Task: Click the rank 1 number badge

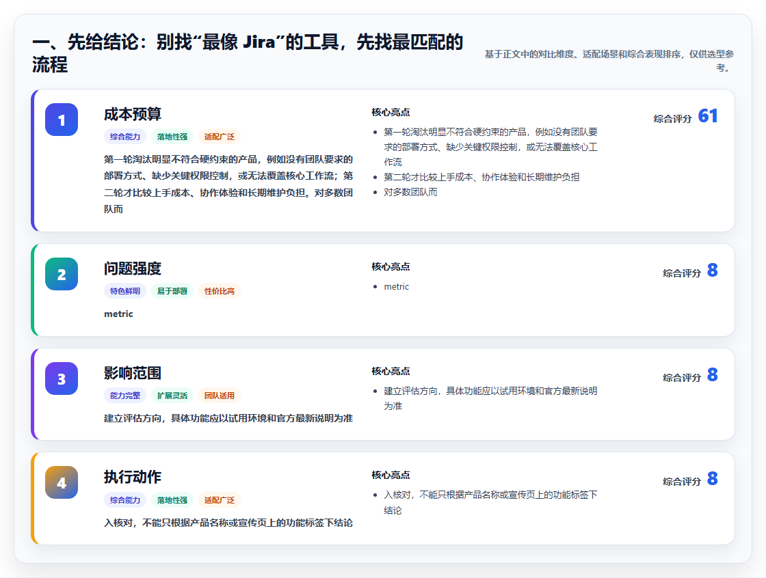Action: point(62,120)
